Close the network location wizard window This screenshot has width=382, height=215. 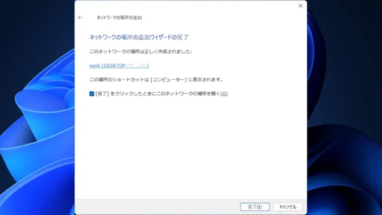[300, 6]
